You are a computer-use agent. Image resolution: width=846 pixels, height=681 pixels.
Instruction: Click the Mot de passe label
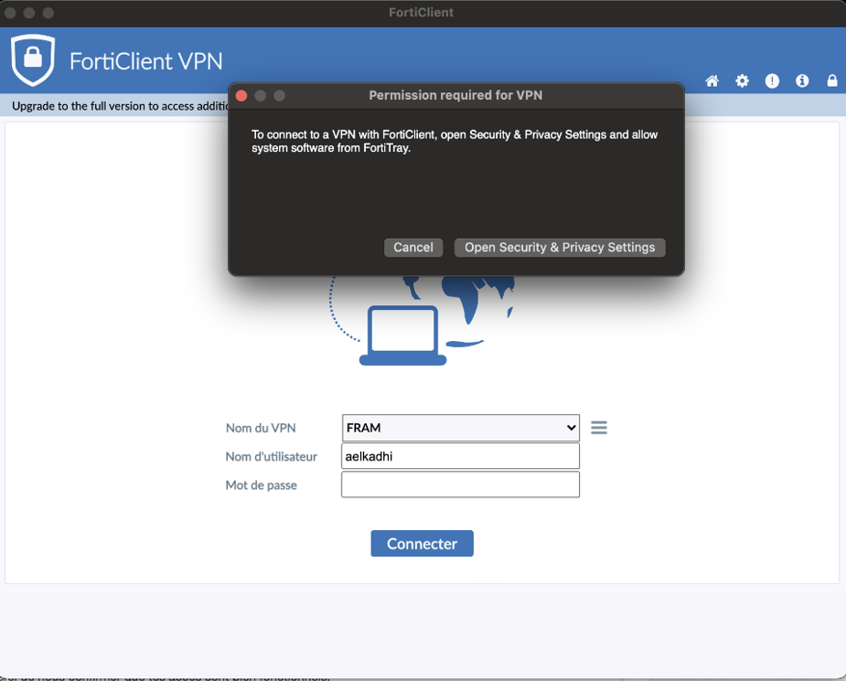[262, 485]
